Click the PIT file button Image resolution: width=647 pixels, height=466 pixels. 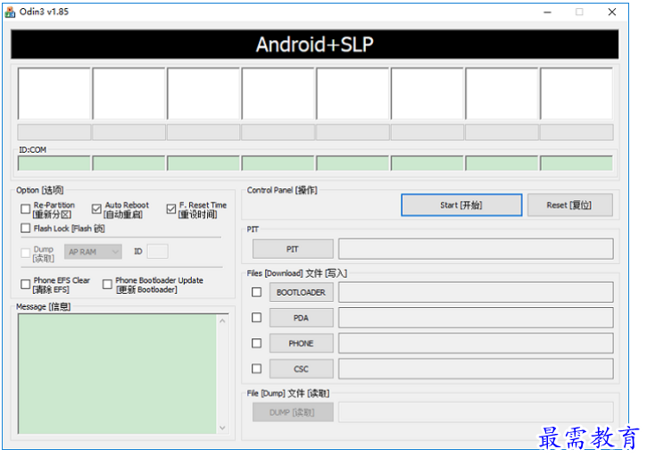[293, 249]
